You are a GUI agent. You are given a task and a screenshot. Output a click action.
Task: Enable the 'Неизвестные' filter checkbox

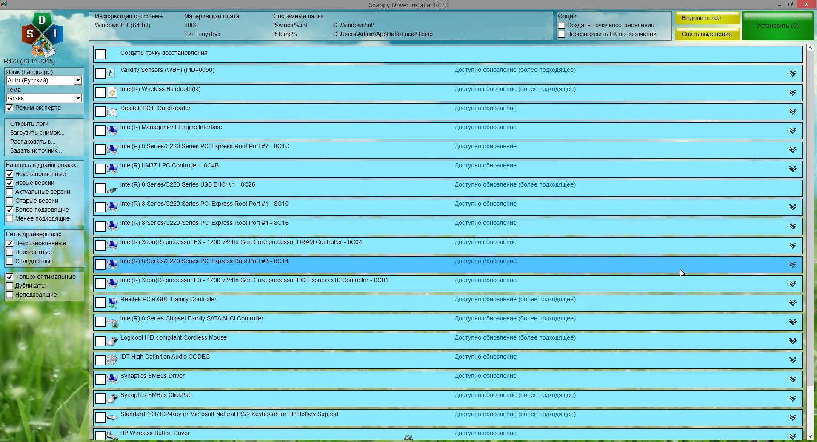tap(9, 252)
